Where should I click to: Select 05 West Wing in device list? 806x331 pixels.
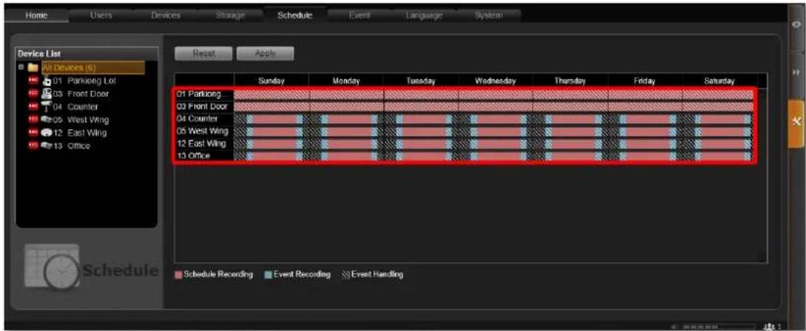coord(80,120)
